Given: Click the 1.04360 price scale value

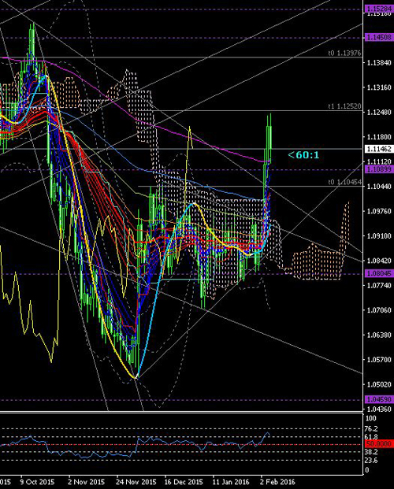Looking at the screenshot, I should pos(379,409).
